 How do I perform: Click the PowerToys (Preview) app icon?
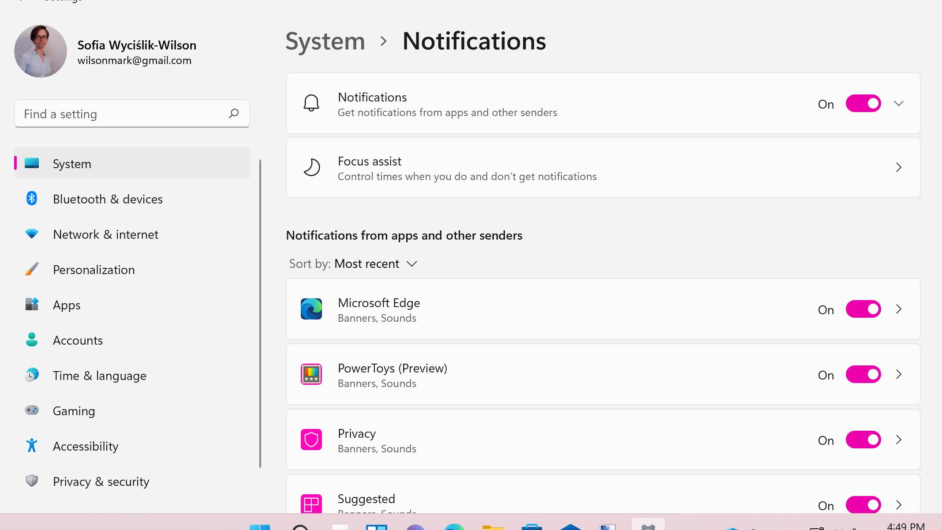click(x=311, y=374)
